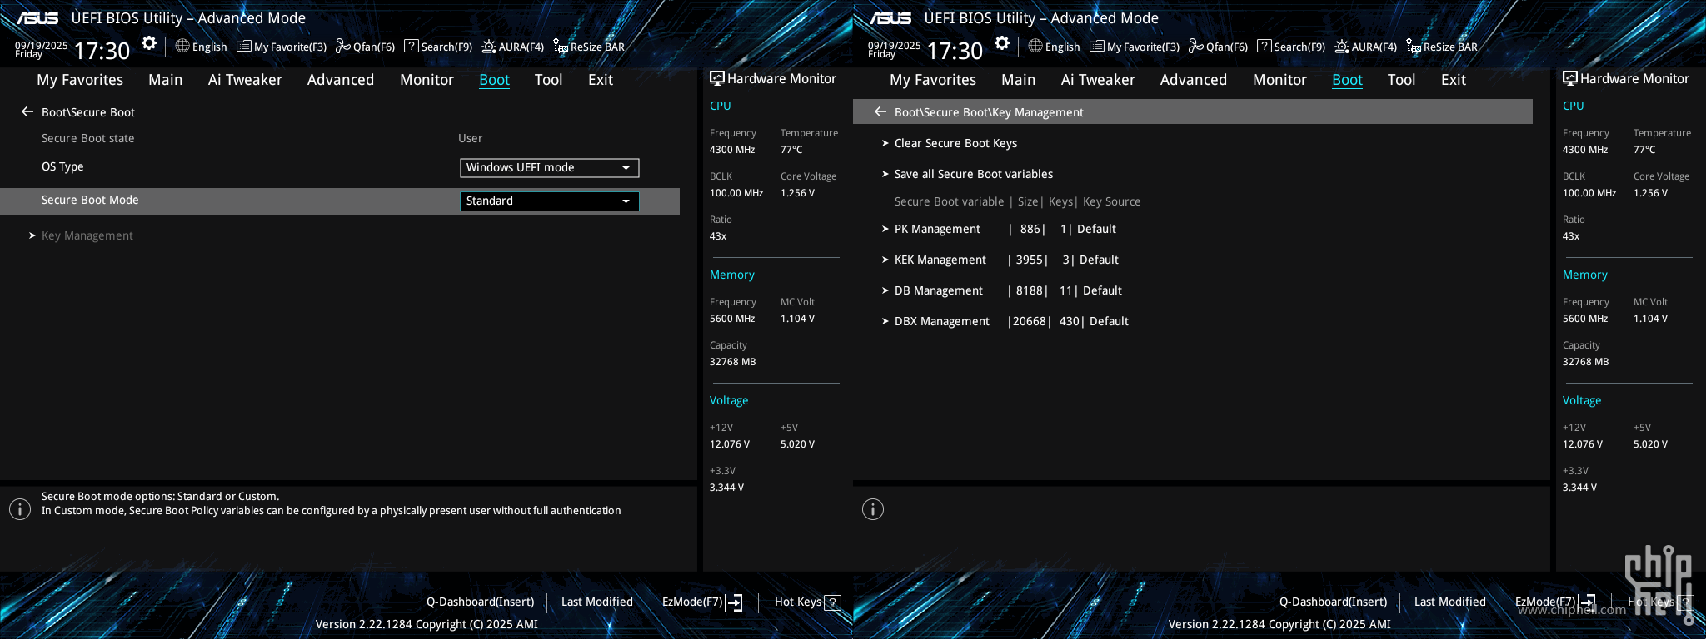
Task: Switch to Advanced tab in the right window
Action: [1194, 80]
